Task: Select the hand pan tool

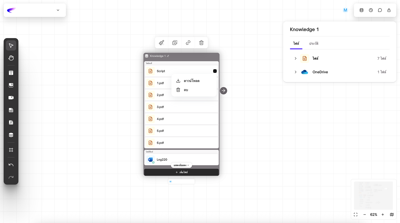Action: [11, 58]
